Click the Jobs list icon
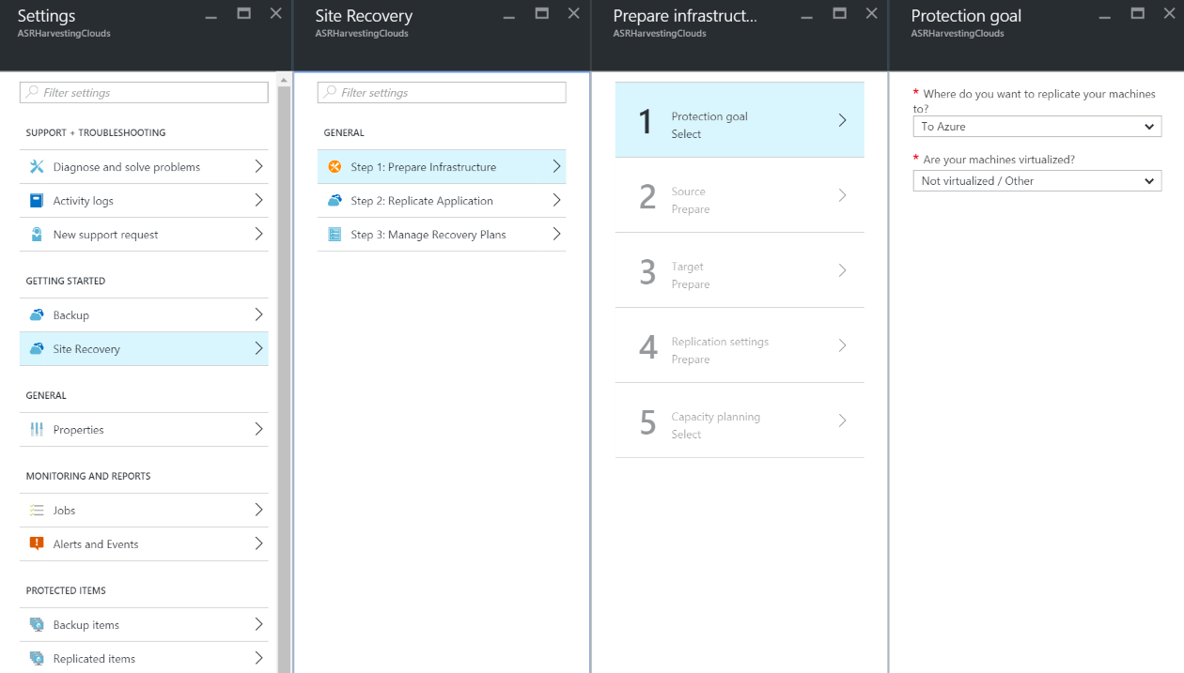1184x673 pixels. (37, 511)
